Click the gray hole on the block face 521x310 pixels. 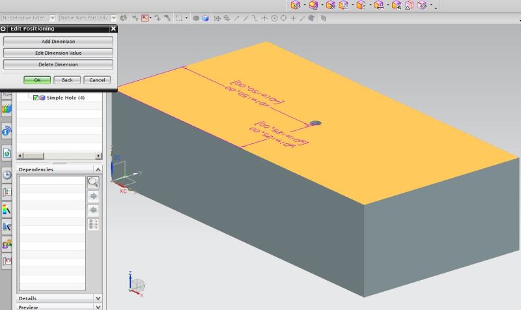pyautogui.click(x=315, y=123)
